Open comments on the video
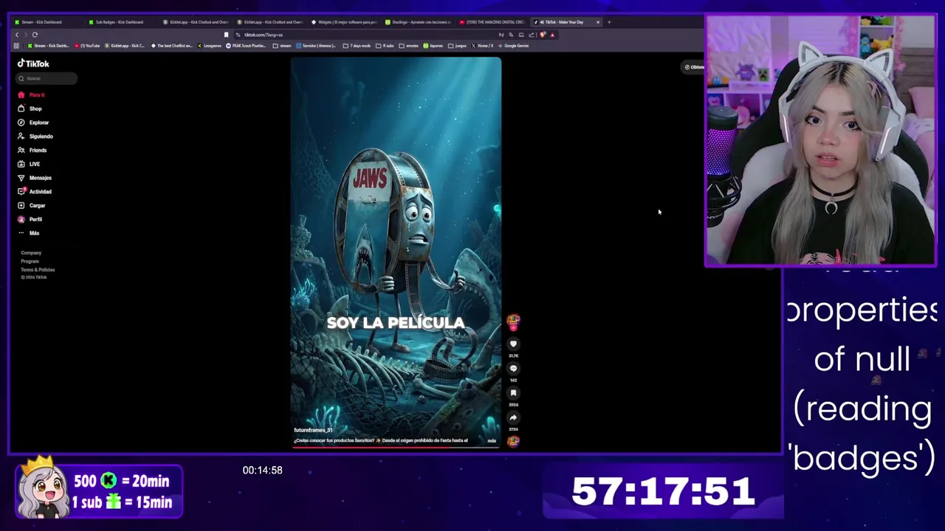The image size is (945, 531). pyautogui.click(x=513, y=368)
